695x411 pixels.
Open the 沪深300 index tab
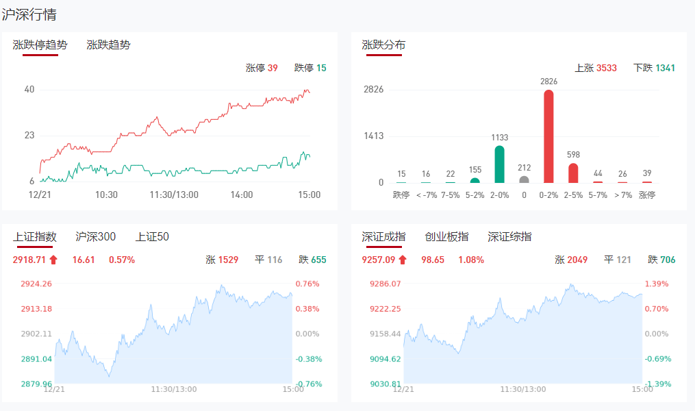[95, 237]
